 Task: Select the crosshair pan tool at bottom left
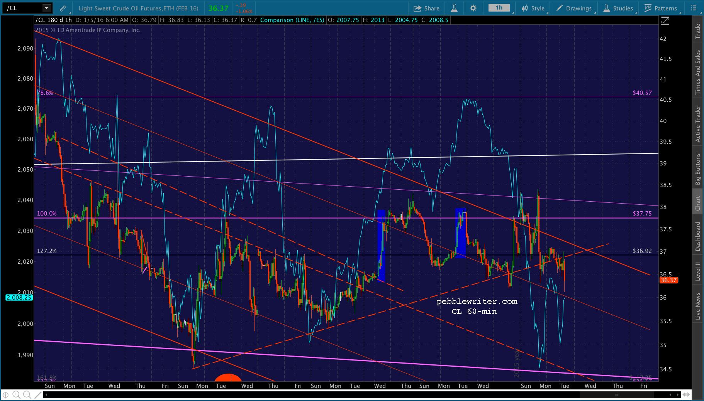pyautogui.click(x=6, y=395)
